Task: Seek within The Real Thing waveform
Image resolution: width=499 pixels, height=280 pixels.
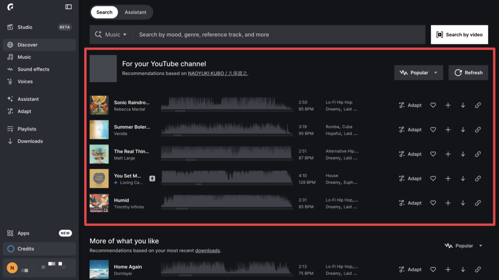Action: pyautogui.click(x=227, y=153)
